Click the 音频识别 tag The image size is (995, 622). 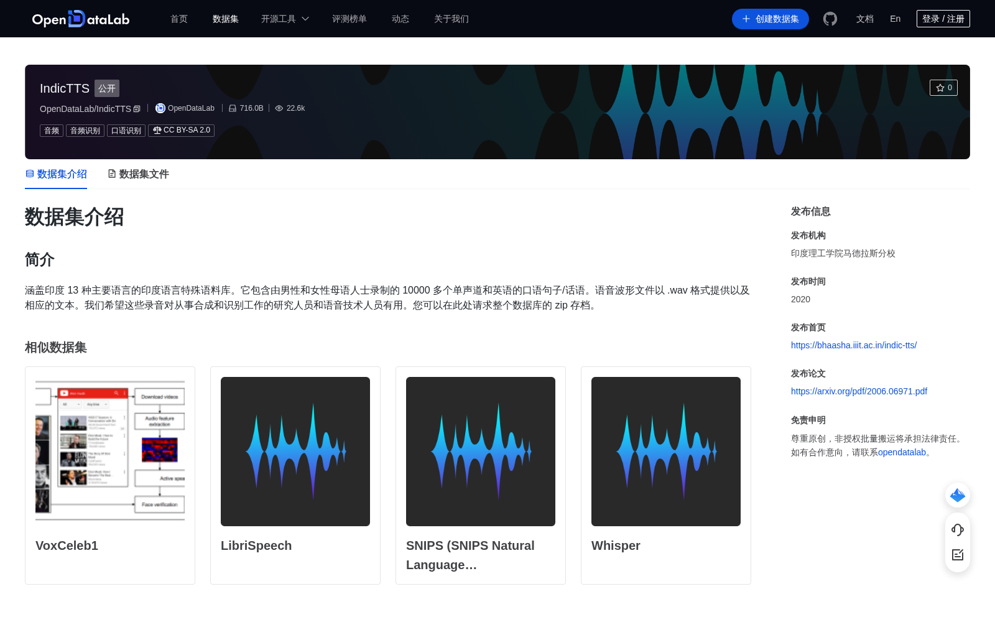tap(85, 131)
